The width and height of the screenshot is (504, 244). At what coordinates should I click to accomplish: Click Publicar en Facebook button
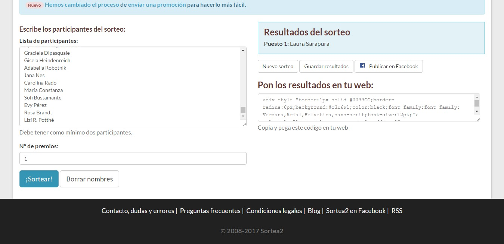389,66
